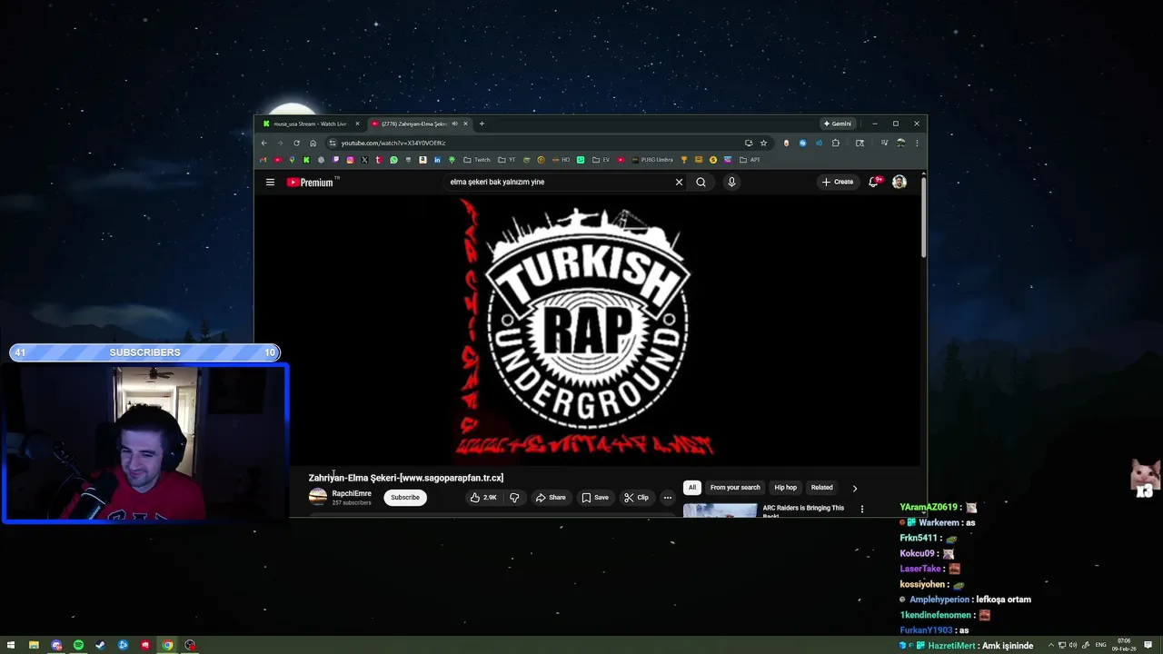The height and width of the screenshot is (654, 1163).
Task: Select the From your search chip
Action: [x=735, y=488]
